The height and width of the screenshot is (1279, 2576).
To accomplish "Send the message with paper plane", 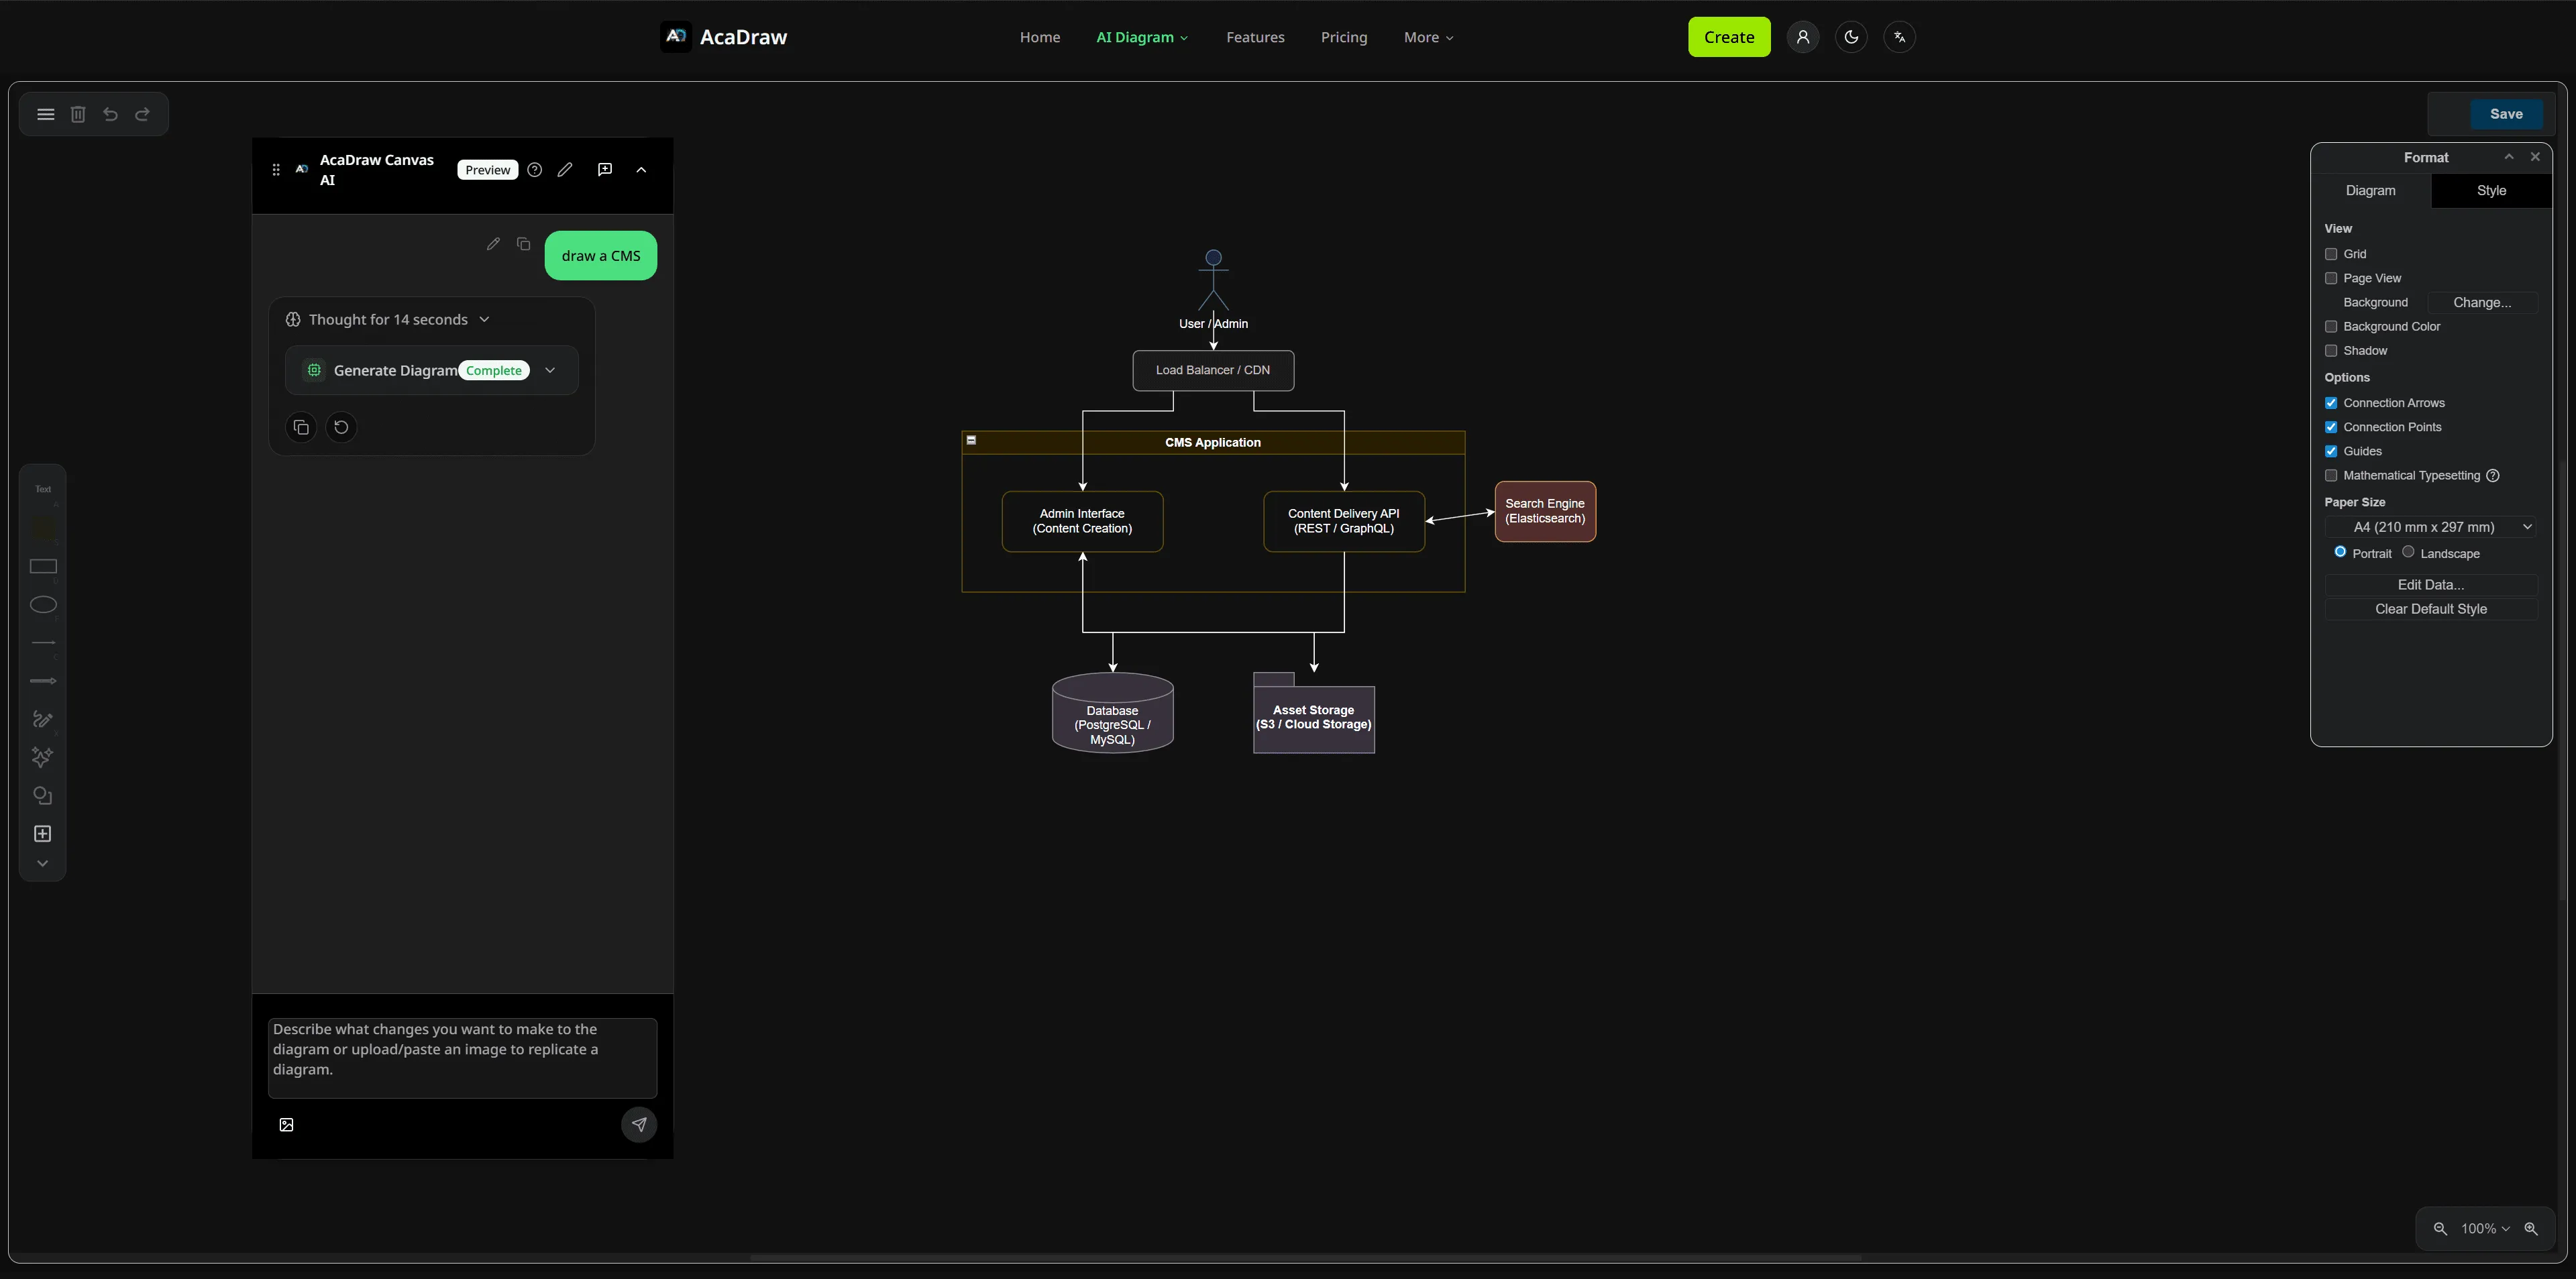I will [639, 1125].
